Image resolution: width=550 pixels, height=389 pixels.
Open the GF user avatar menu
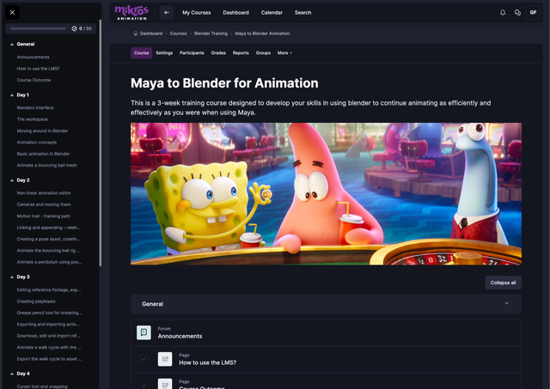(533, 13)
